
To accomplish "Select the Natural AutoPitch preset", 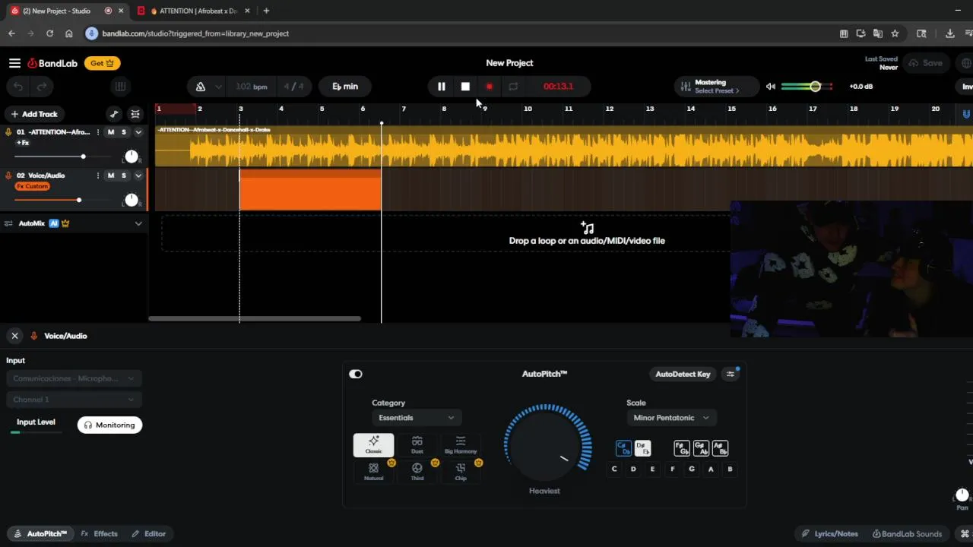I will 373,471.
